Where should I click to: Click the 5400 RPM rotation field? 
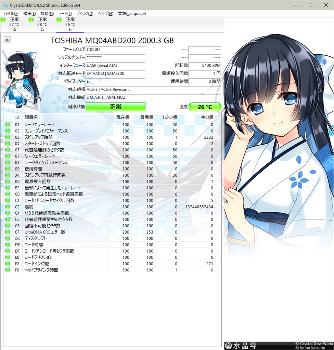coord(205,65)
